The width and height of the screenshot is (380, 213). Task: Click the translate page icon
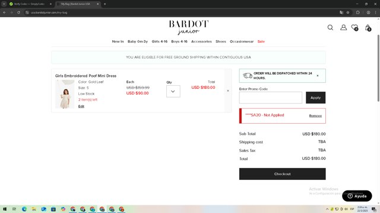(341, 12)
